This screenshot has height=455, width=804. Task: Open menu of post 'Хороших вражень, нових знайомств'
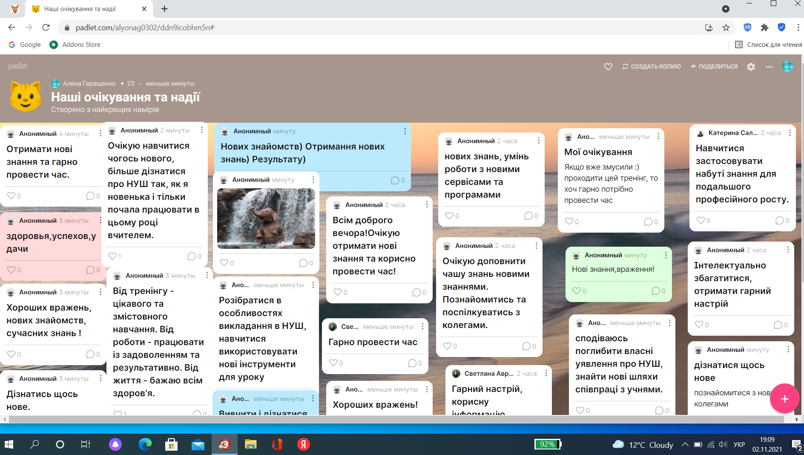click(x=100, y=292)
